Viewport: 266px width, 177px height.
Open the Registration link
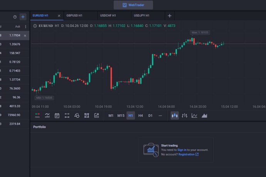[188, 154]
